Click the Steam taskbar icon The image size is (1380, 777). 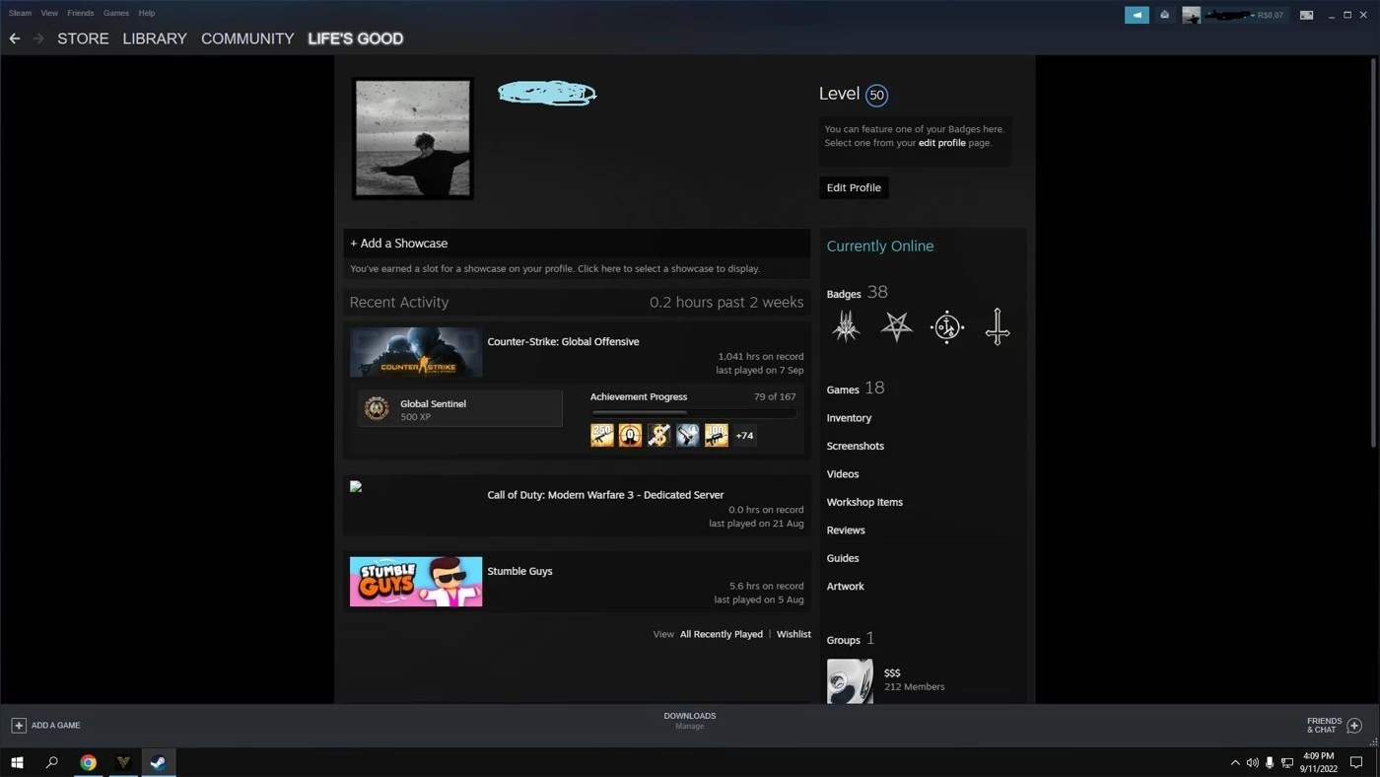[x=158, y=762]
